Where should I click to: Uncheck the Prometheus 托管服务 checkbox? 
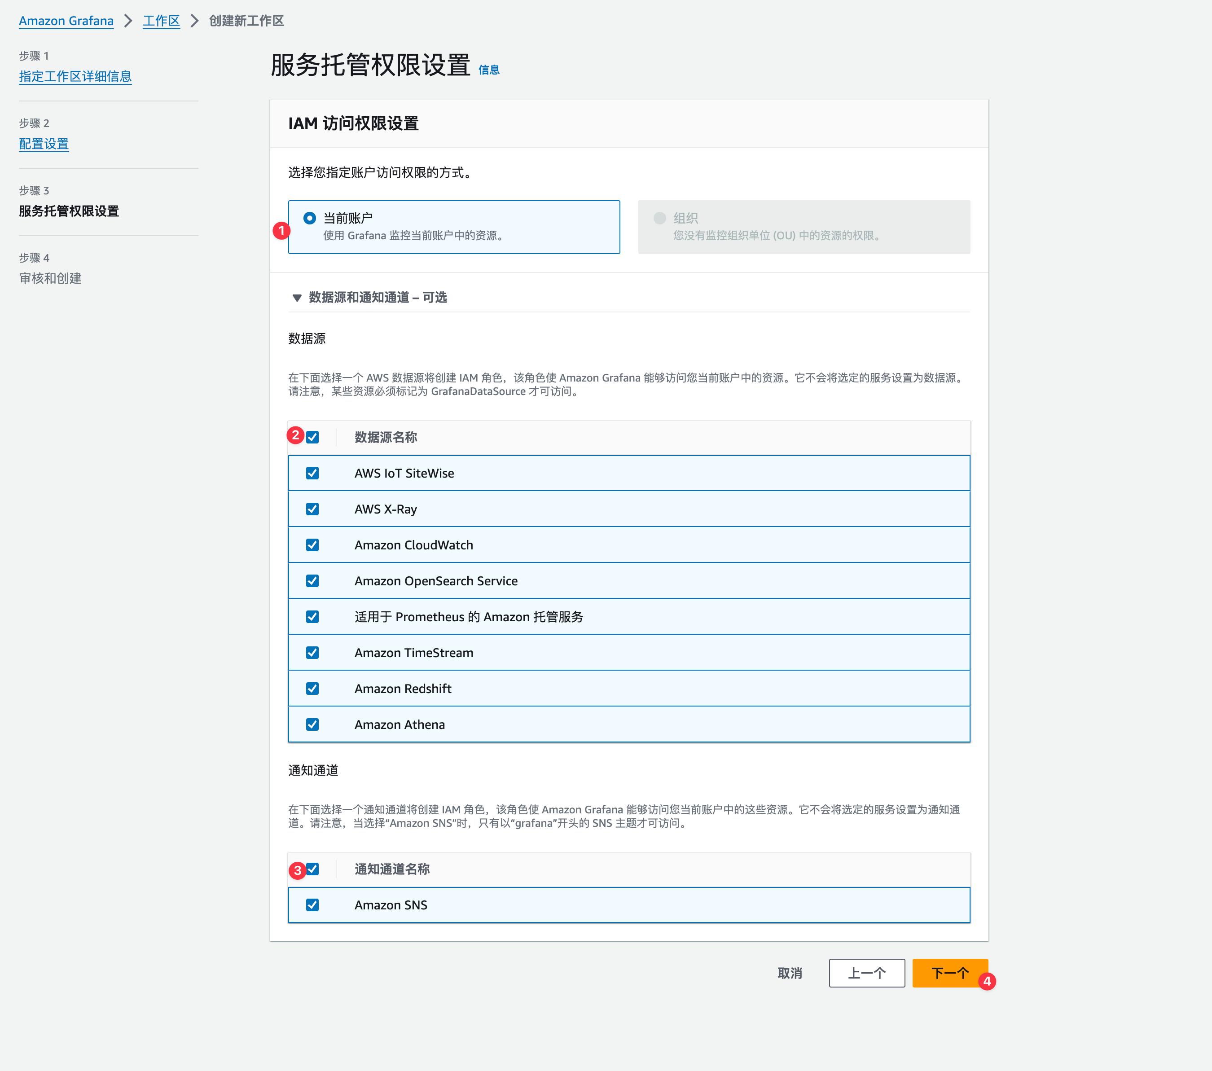click(312, 617)
